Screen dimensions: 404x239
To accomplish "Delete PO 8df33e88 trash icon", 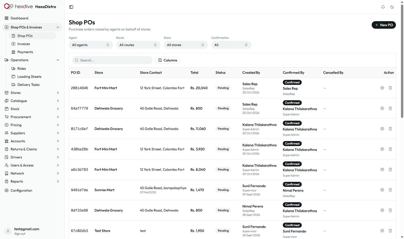I will 390,210.
